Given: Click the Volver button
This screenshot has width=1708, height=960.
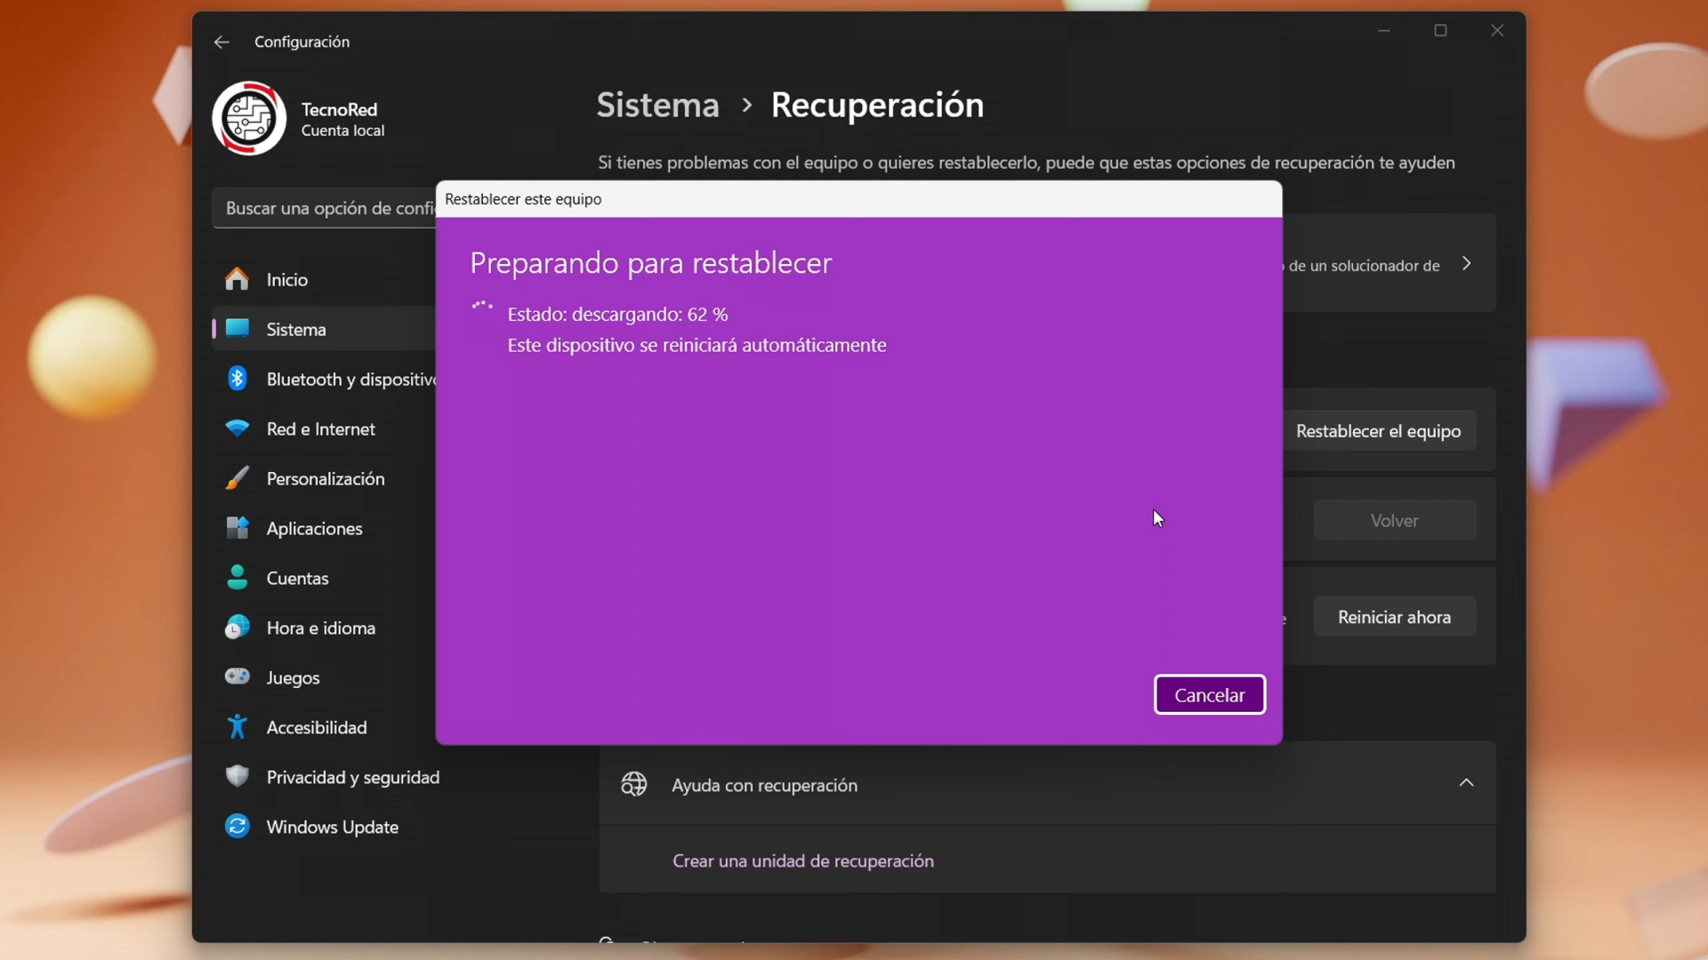Looking at the screenshot, I should coord(1394,520).
